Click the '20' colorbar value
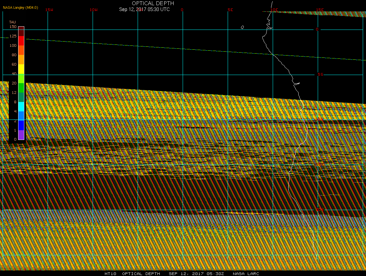366x276 pixels. click(14, 83)
